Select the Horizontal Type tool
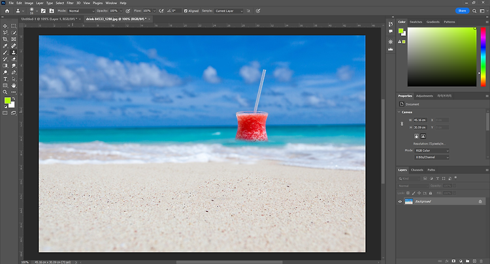Screen dimensions: 490x264 point(5,79)
